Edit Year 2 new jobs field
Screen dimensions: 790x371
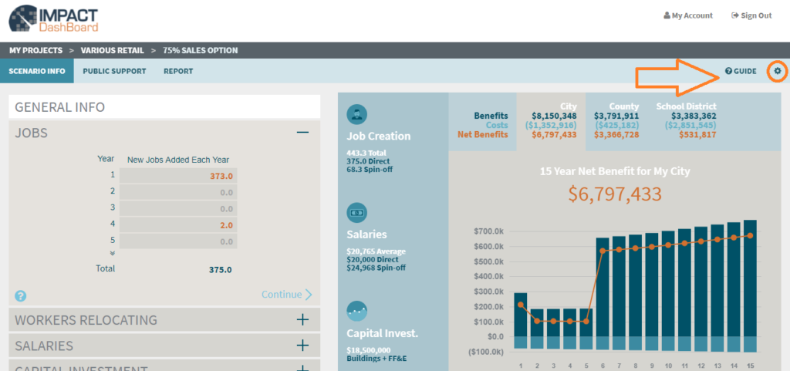pos(178,192)
